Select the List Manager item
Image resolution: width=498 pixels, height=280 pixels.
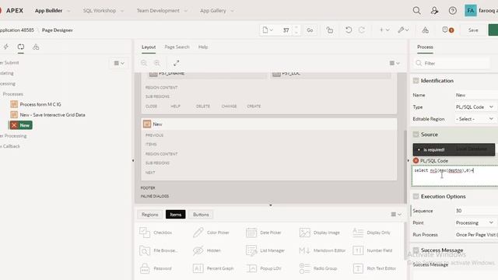[265, 250]
